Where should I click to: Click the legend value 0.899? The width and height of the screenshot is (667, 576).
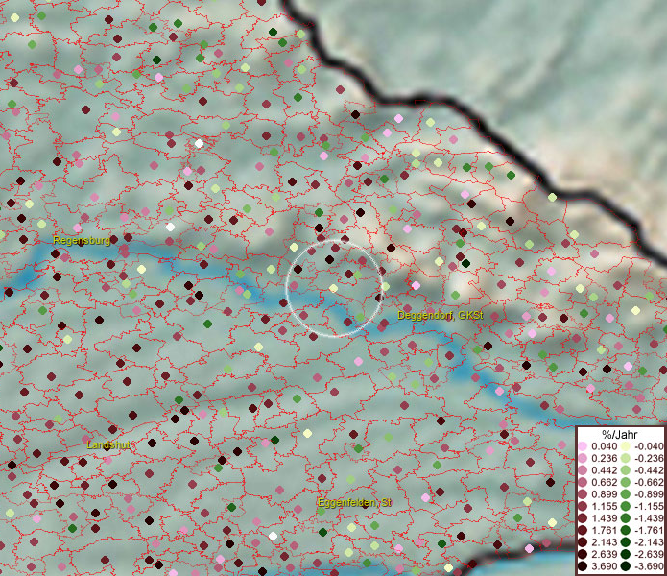pos(605,494)
